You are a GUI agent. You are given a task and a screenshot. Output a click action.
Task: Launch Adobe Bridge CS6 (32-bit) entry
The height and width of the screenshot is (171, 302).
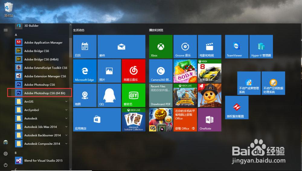42,51
